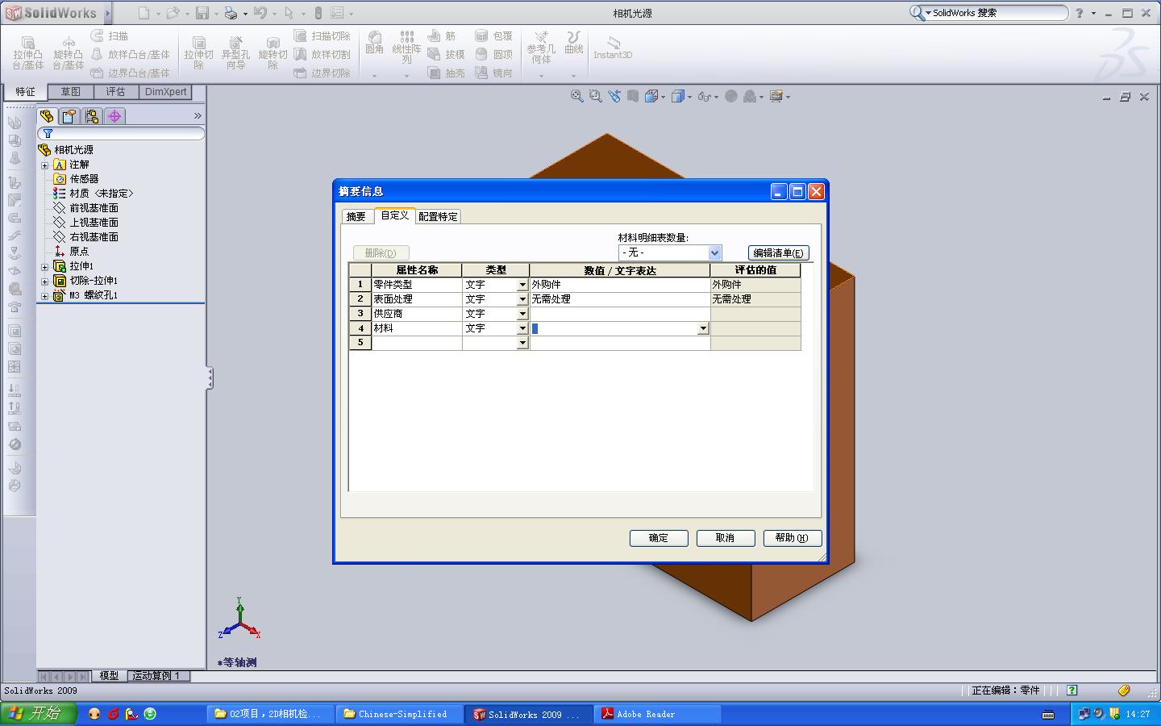
Task: Click the 供应商 value/text expression cell
Action: [619, 314]
